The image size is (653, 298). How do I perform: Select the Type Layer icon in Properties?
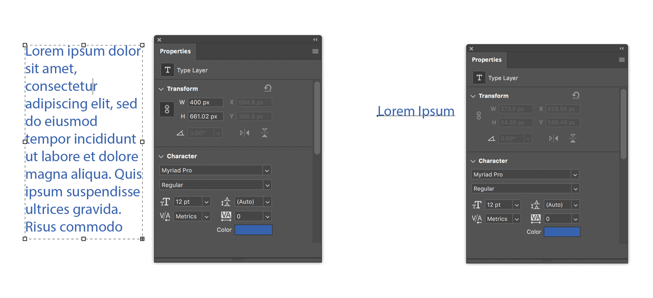tap(167, 70)
